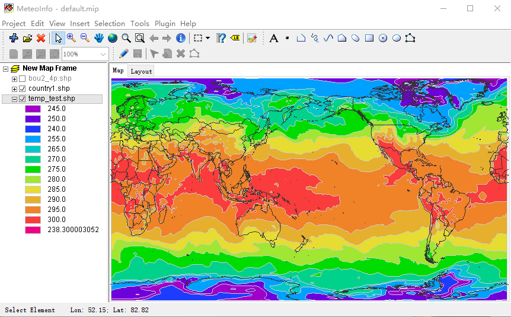511x317 pixels.
Task: Open the Tools menu
Action: click(x=140, y=24)
